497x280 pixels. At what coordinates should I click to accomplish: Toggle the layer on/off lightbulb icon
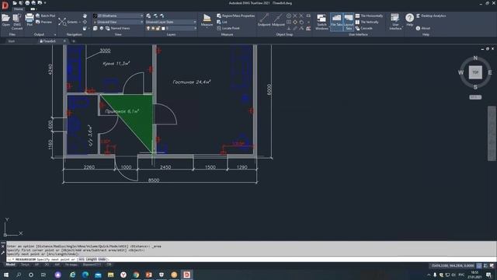click(x=148, y=28)
